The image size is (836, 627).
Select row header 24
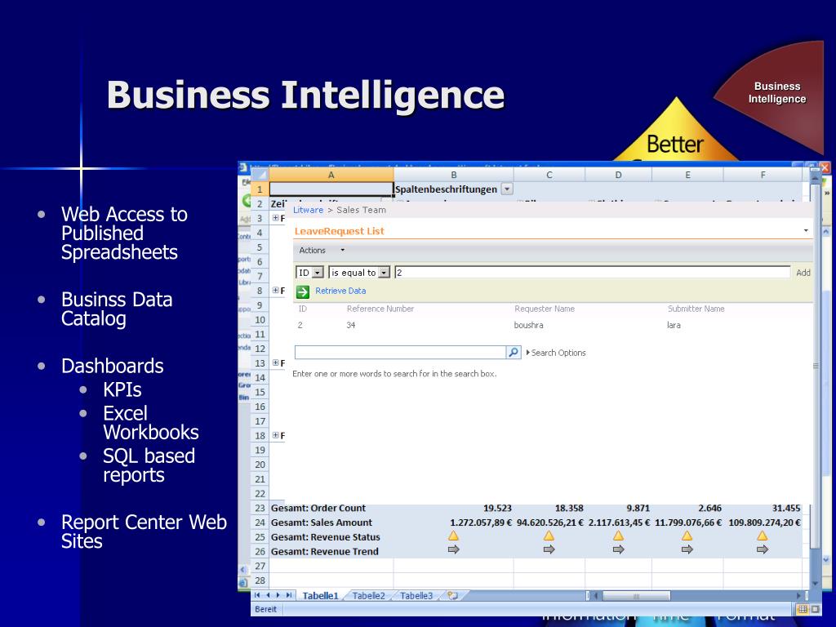[260, 522]
